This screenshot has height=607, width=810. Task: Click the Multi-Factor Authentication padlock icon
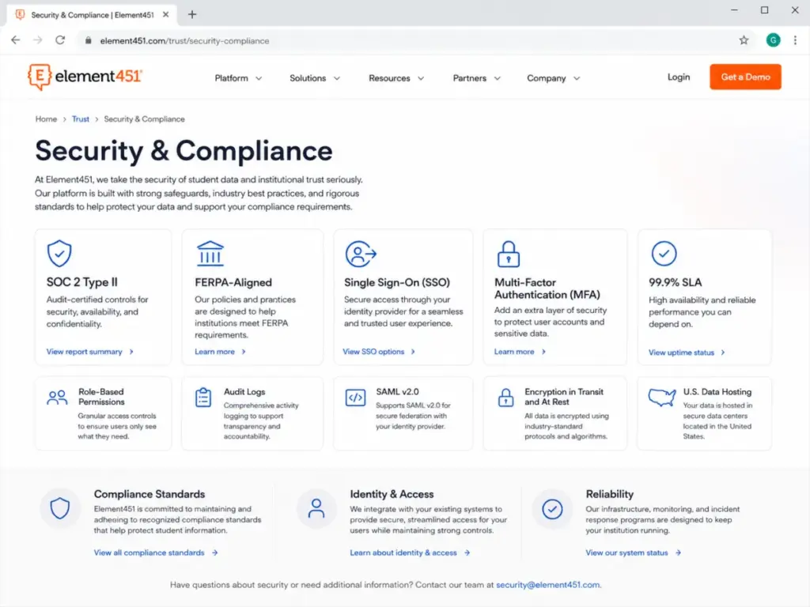509,254
